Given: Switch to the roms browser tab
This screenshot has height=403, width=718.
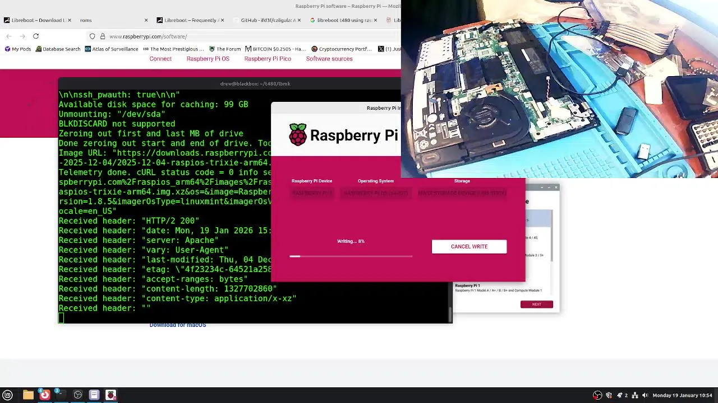Looking at the screenshot, I should click(112, 20).
